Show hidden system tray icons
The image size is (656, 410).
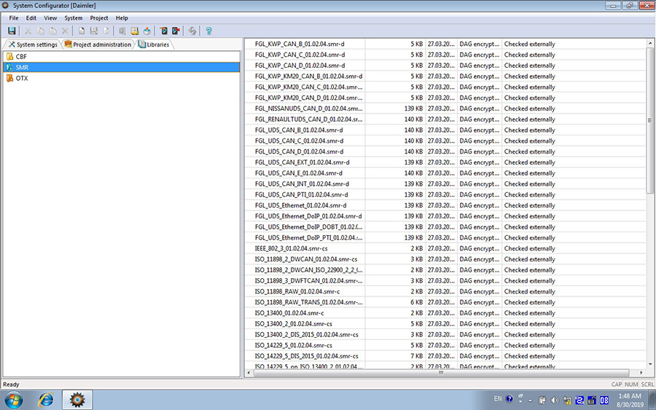[x=529, y=400]
